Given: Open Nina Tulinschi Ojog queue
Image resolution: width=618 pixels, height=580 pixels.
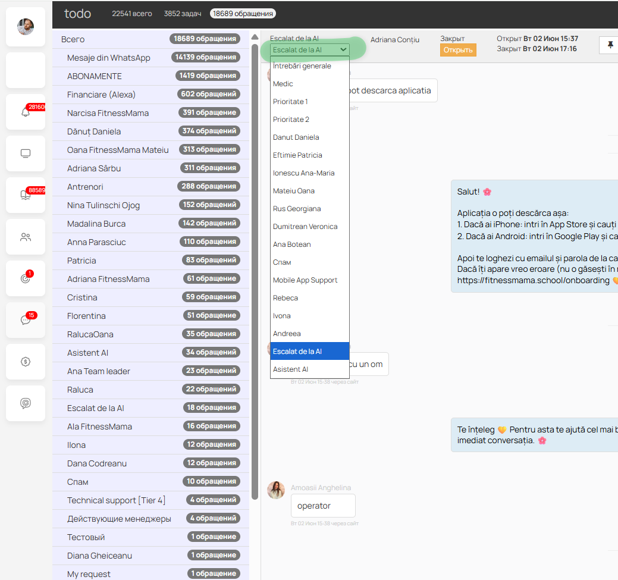Looking at the screenshot, I should [150, 205].
